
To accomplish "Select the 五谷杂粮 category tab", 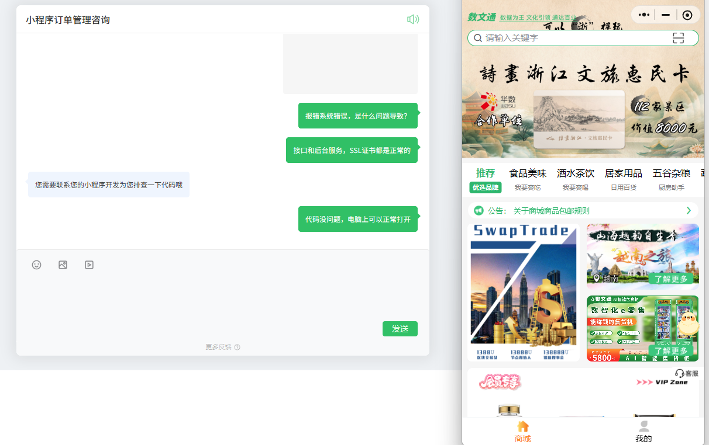I will click(672, 173).
